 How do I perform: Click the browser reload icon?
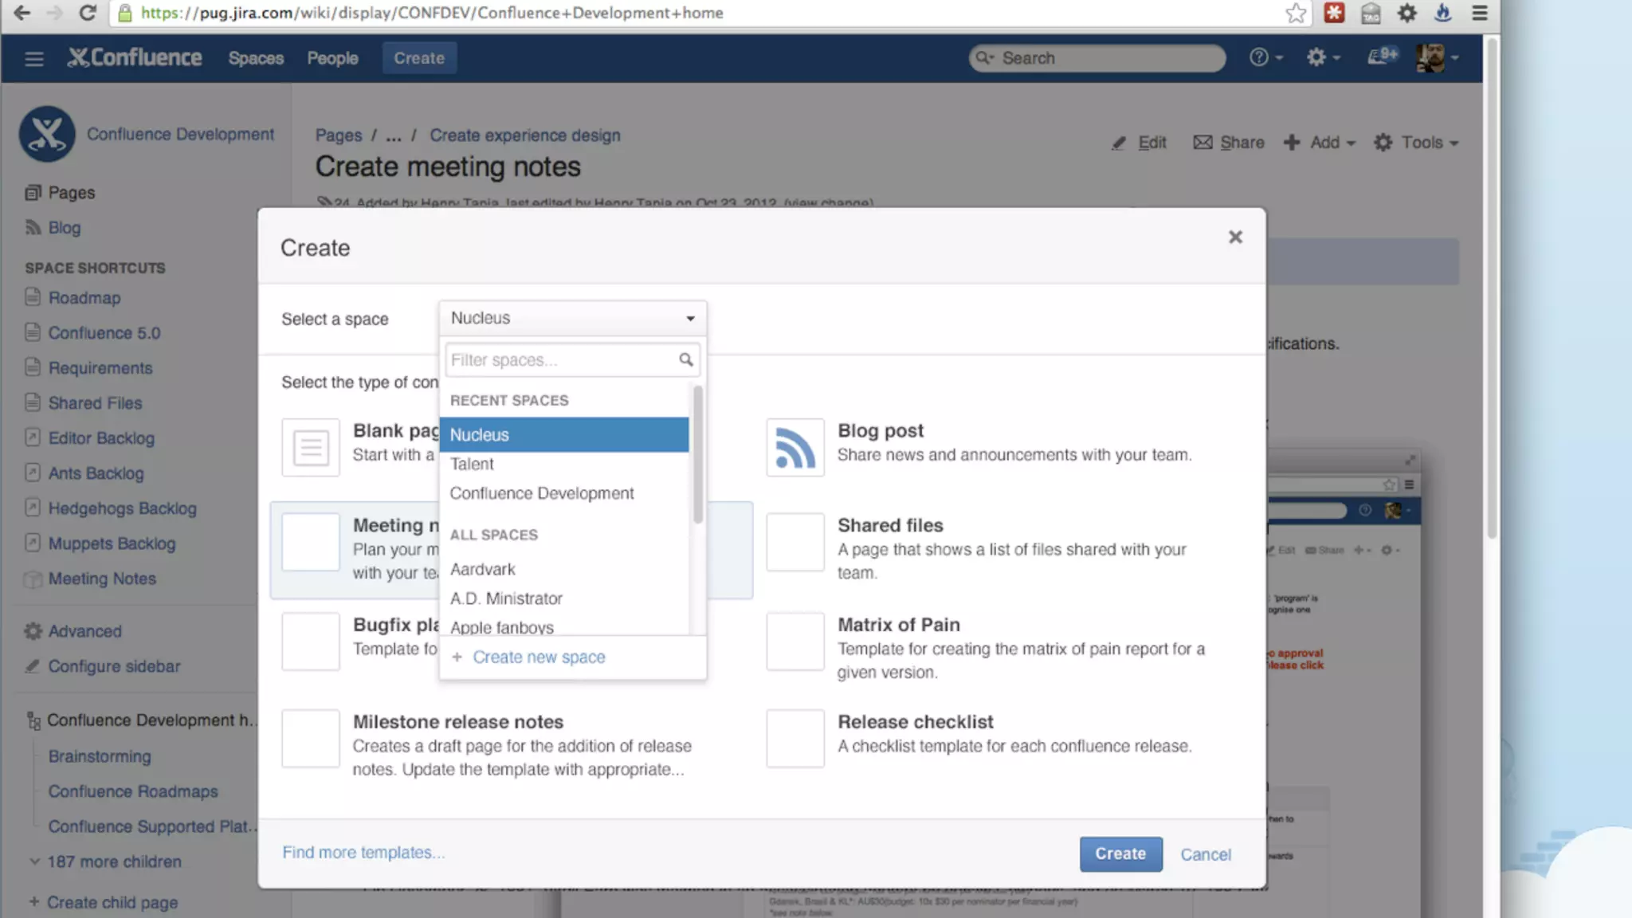click(x=88, y=13)
